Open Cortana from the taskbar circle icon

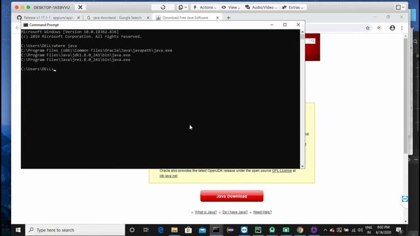pos(132,230)
